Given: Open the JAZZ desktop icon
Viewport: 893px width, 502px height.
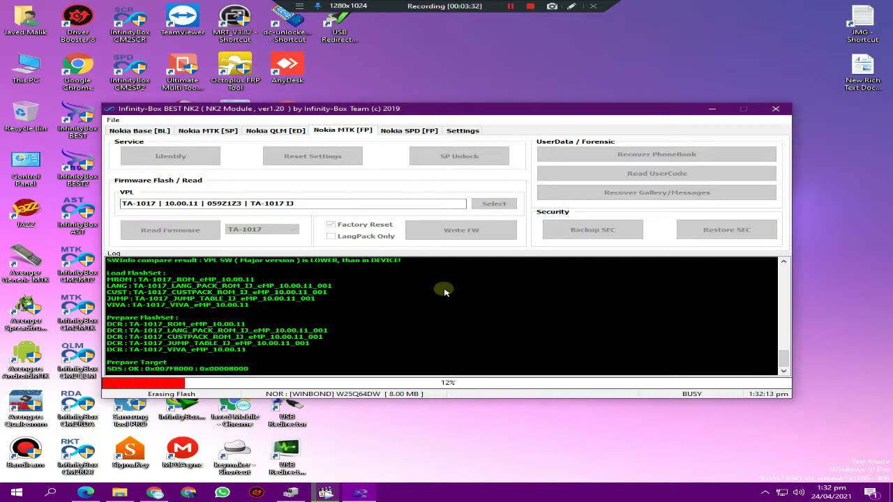Looking at the screenshot, I should tap(26, 213).
